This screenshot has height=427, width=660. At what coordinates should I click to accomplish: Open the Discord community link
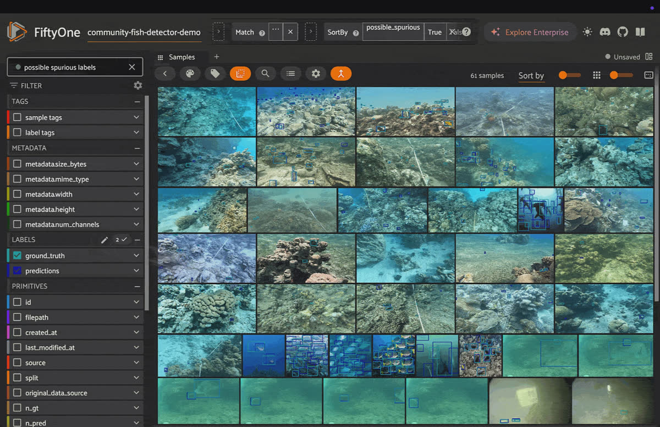coord(605,32)
